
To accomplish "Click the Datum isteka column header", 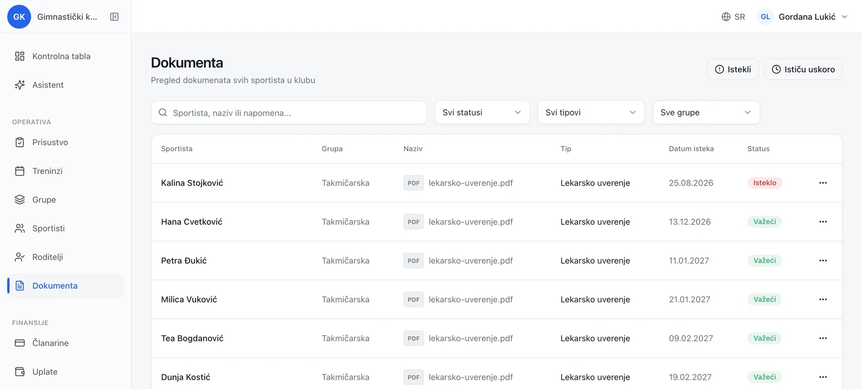I will [691, 148].
